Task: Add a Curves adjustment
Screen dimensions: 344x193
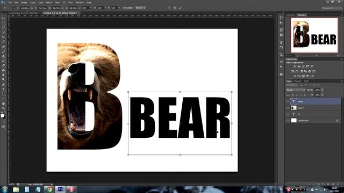Action: tap(303, 66)
